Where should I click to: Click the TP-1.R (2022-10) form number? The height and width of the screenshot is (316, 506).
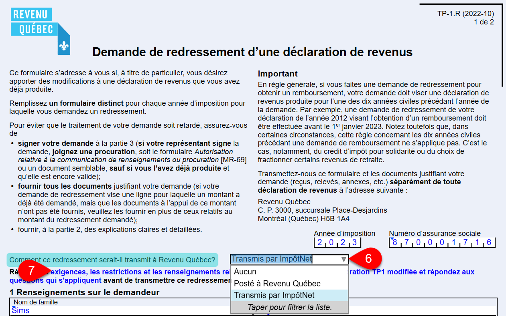click(465, 14)
